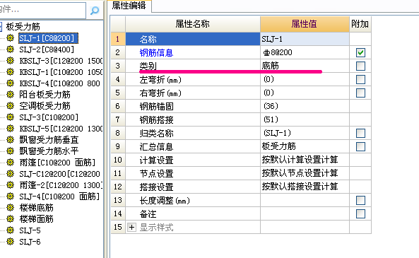The width and height of the screenshot is (419, 258).
Task: Click gear icon beside SLJ-1[C8@200]
Action: point(10,38)
